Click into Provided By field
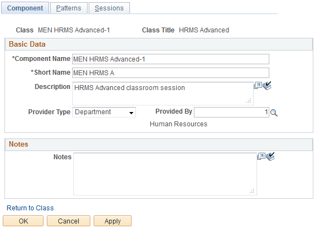The width and height of the screenshot is (315, 229). click(231, 112)
